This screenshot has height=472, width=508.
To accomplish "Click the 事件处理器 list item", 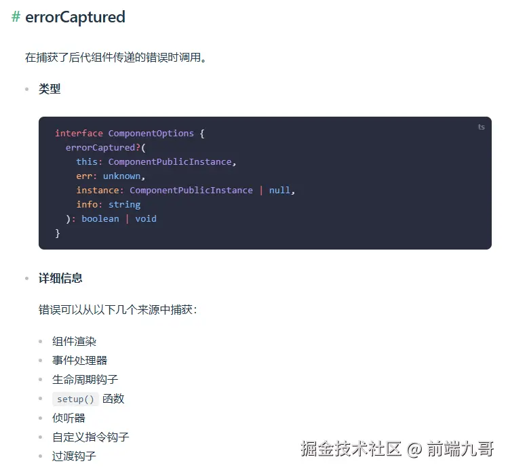I will 80,361.
